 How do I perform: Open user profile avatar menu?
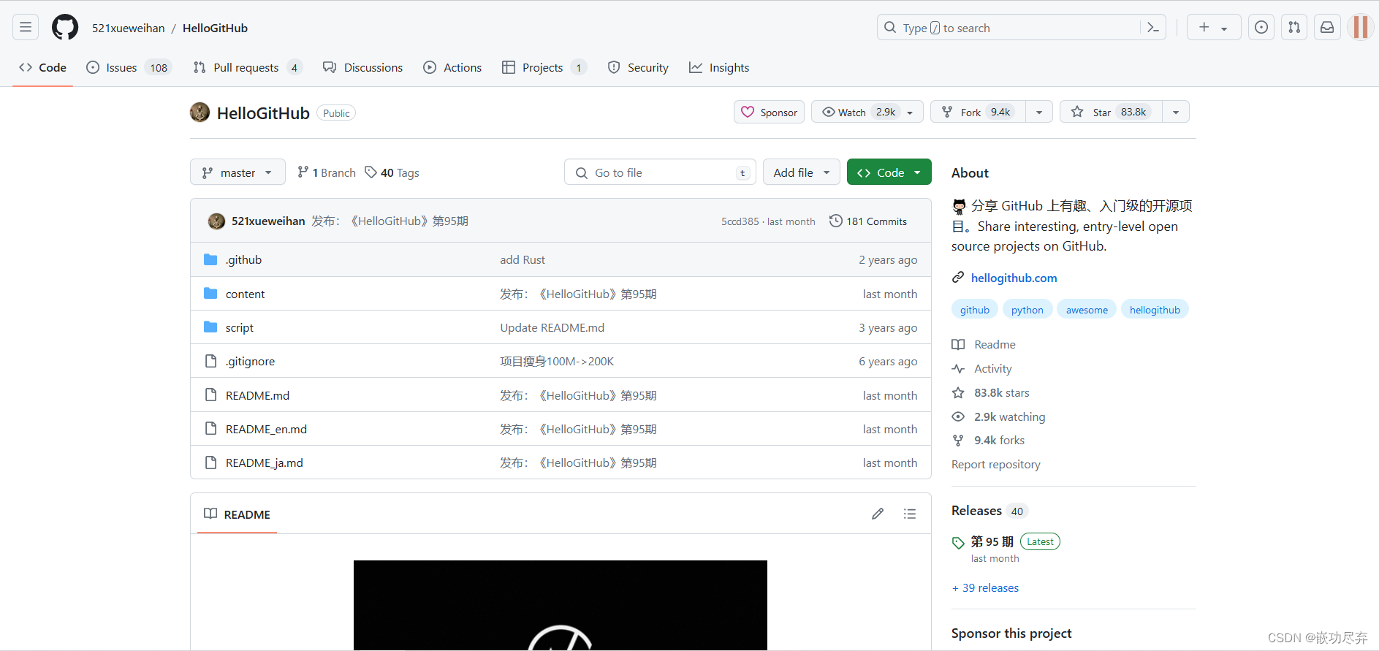pos(1360,28)
